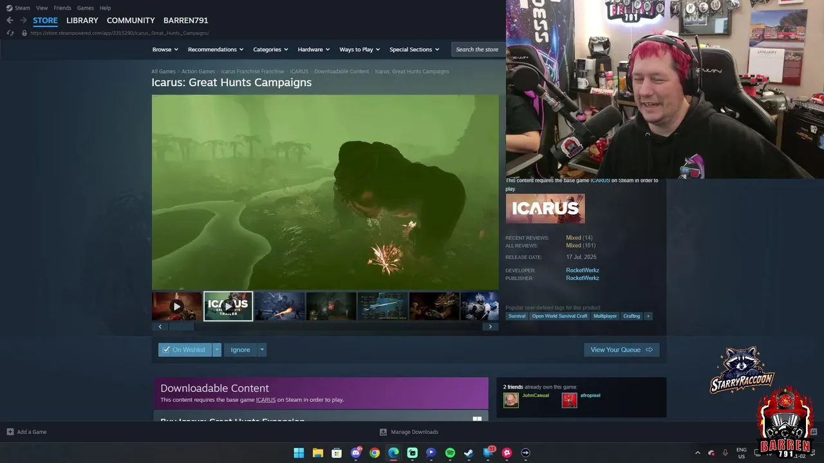Click the Downloadable Content breadcrumb
Viewport: 824px width, 463px height.
pyautogui.click(x=341, y=71)
